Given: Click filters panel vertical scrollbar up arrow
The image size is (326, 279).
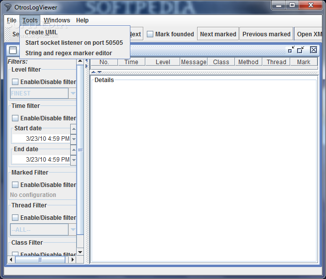Looking at the screenshot, I should [80, 62].
